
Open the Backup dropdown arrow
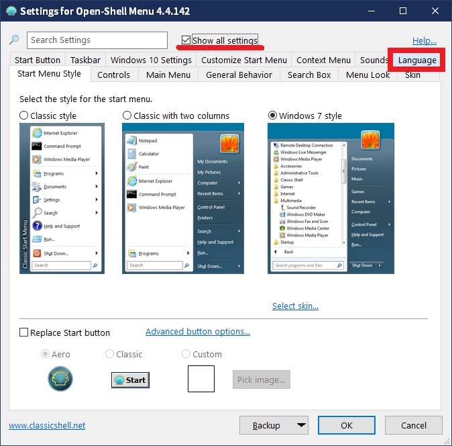[301, 425]
